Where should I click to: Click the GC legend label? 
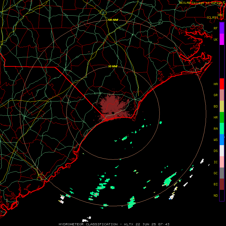pos(216,173)
